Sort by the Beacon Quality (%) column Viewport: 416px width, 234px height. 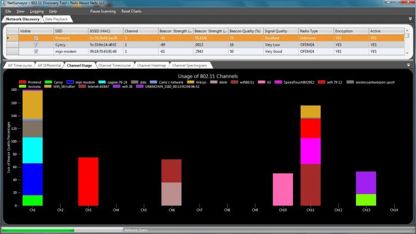pos(246,31)
